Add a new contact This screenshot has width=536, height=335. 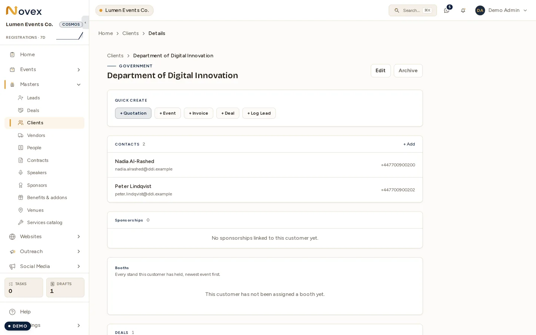[x=409, y=144]
